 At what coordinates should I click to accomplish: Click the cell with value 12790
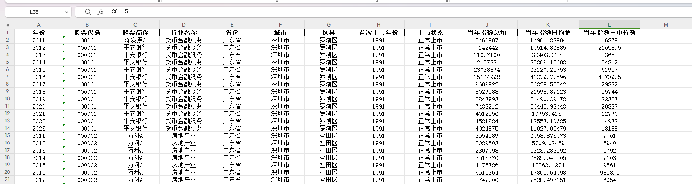pos(610,114)
